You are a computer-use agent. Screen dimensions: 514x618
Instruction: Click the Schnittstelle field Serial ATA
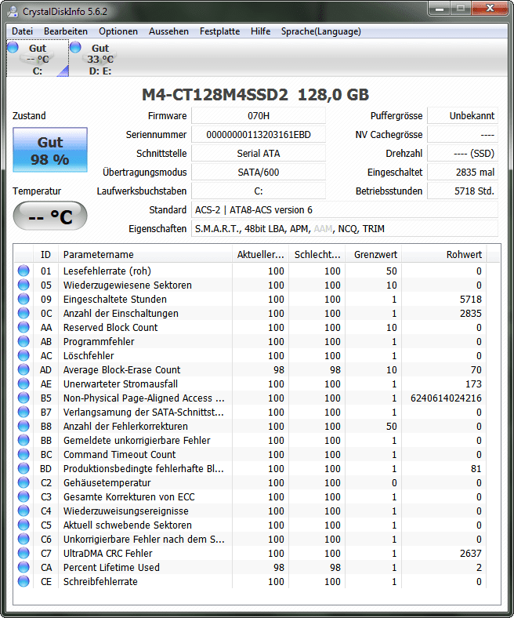pos(259,153)
